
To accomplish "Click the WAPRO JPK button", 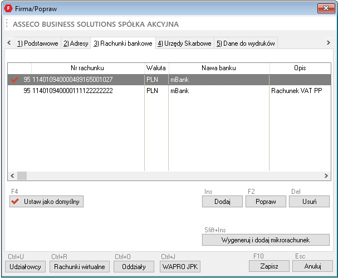I will click(180, 266).
